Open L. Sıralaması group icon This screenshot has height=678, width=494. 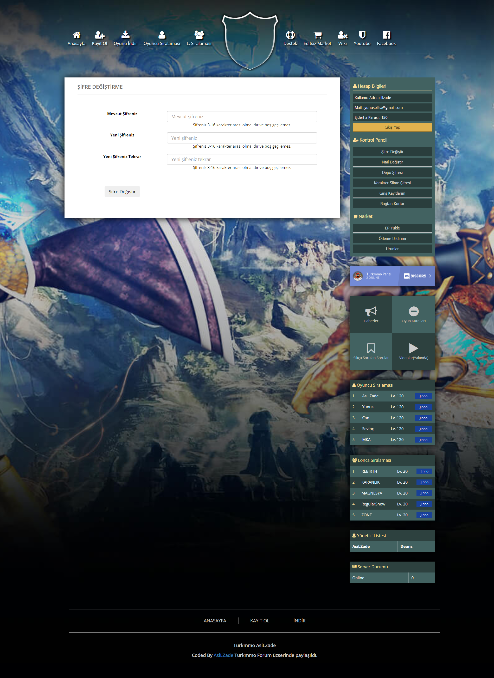[199, 35]
